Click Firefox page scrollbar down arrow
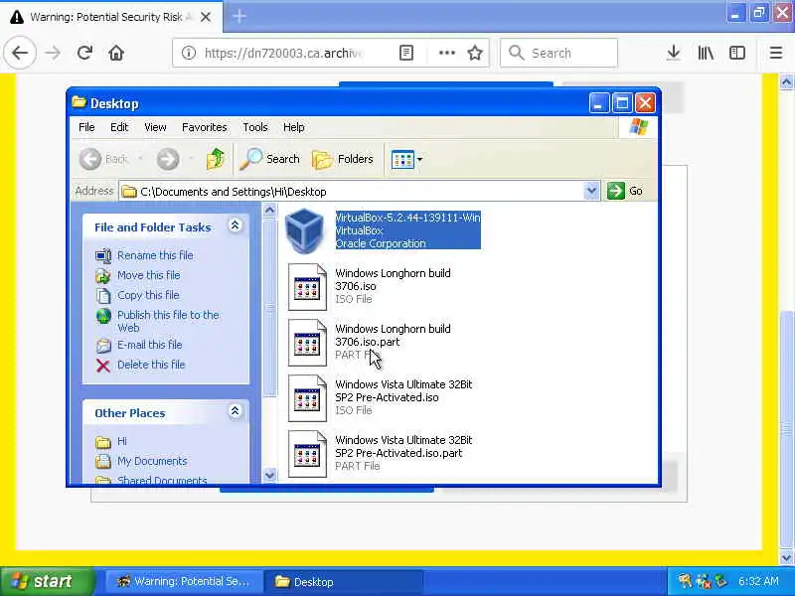The height and width of the screenshot is (596, 795). 786,558
